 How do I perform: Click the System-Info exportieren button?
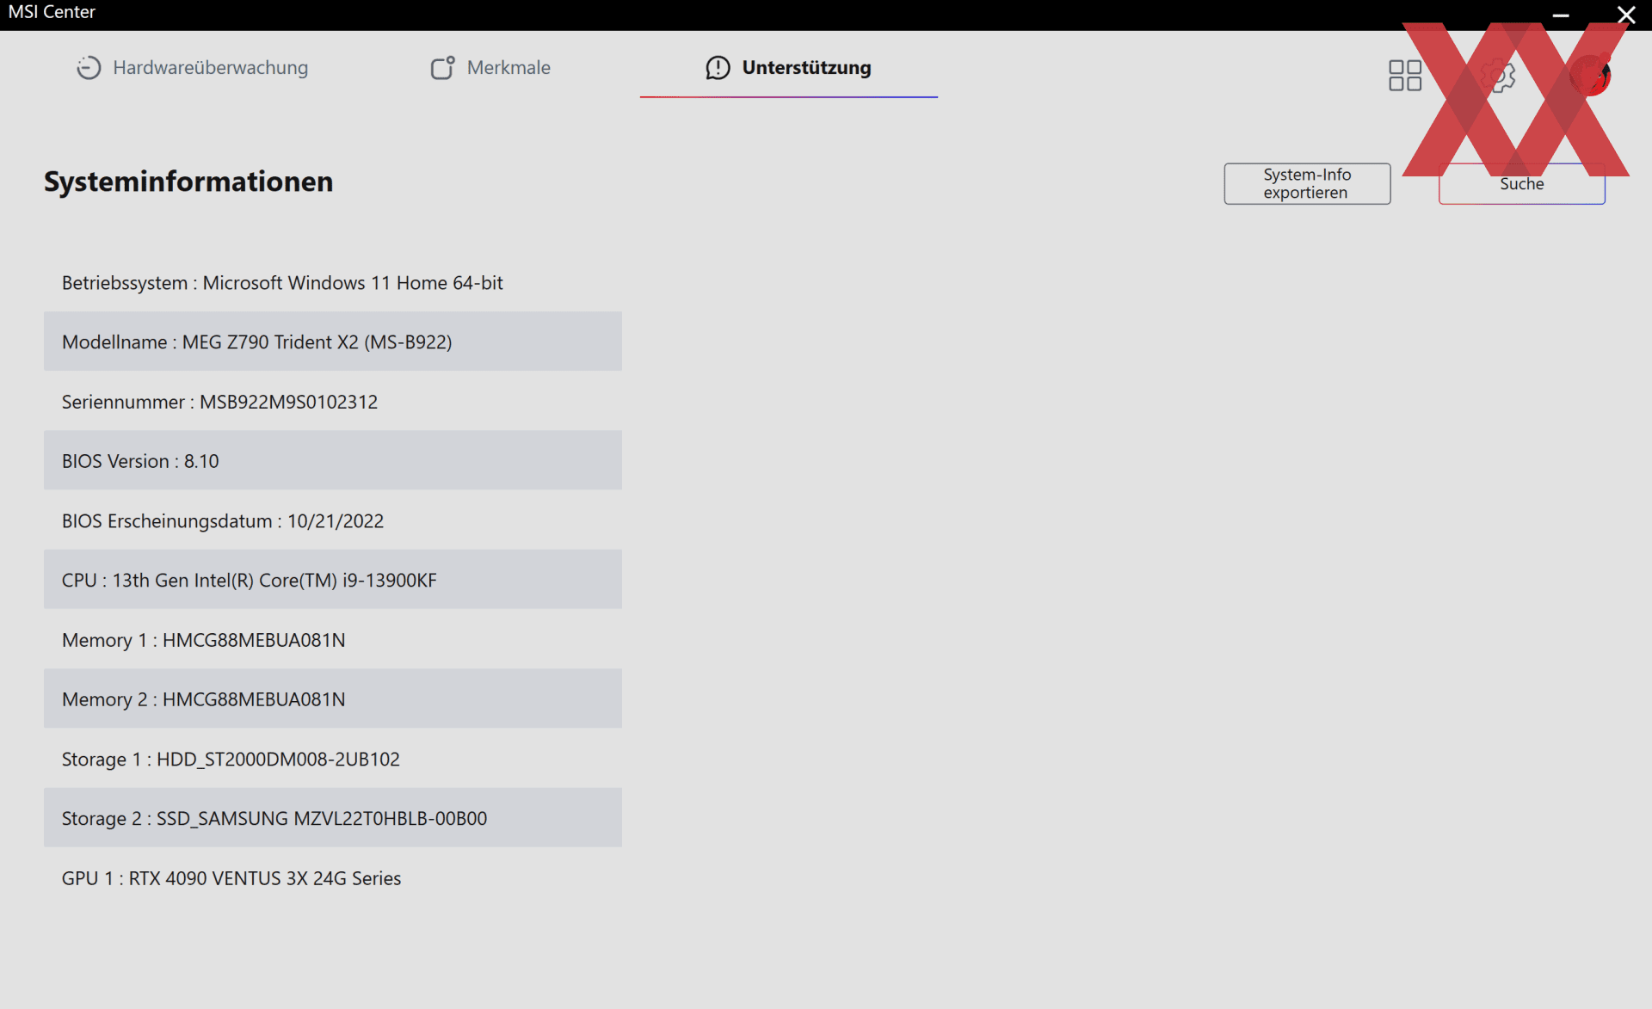1307,183
